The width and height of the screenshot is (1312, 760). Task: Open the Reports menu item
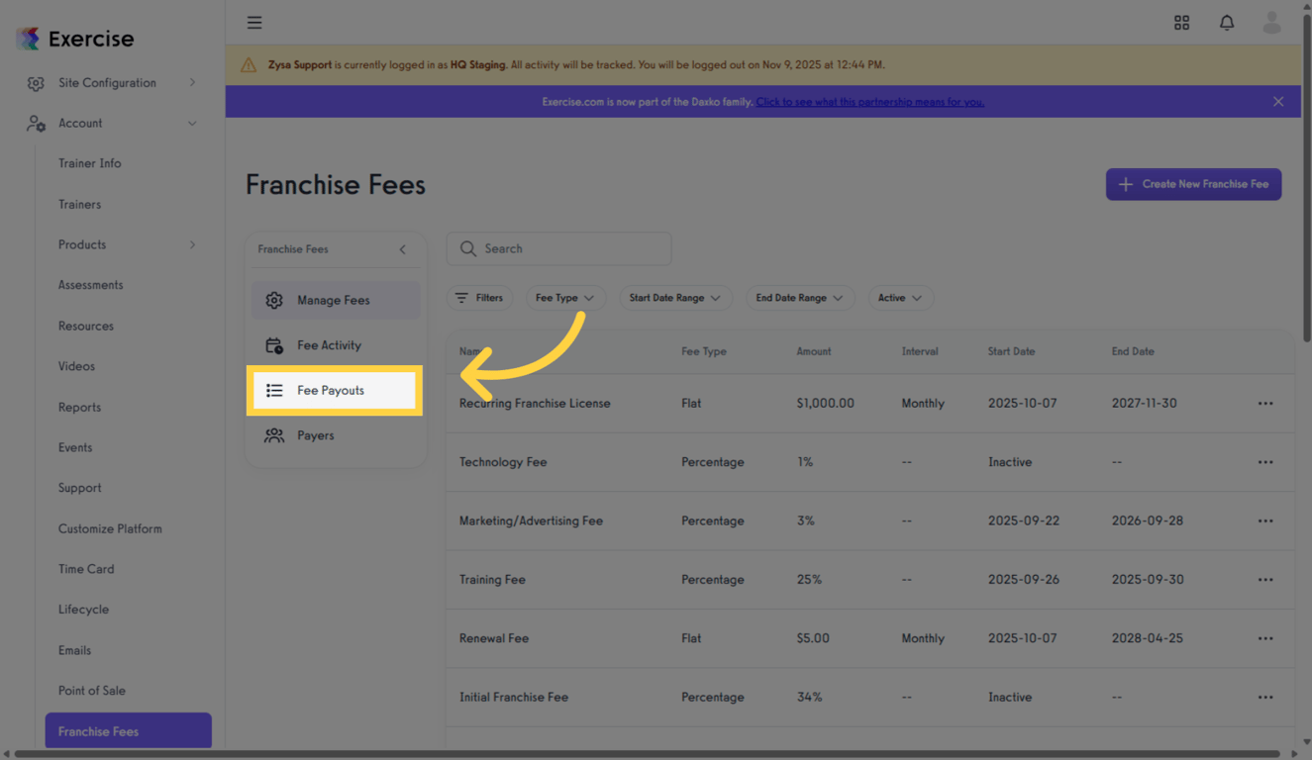click(x=79, y=407)
